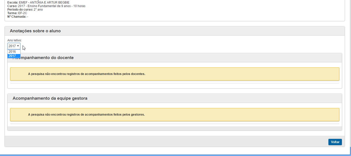
Task: Click the 'Turma: EF-2C' text
Action: [x=17, y=13]
